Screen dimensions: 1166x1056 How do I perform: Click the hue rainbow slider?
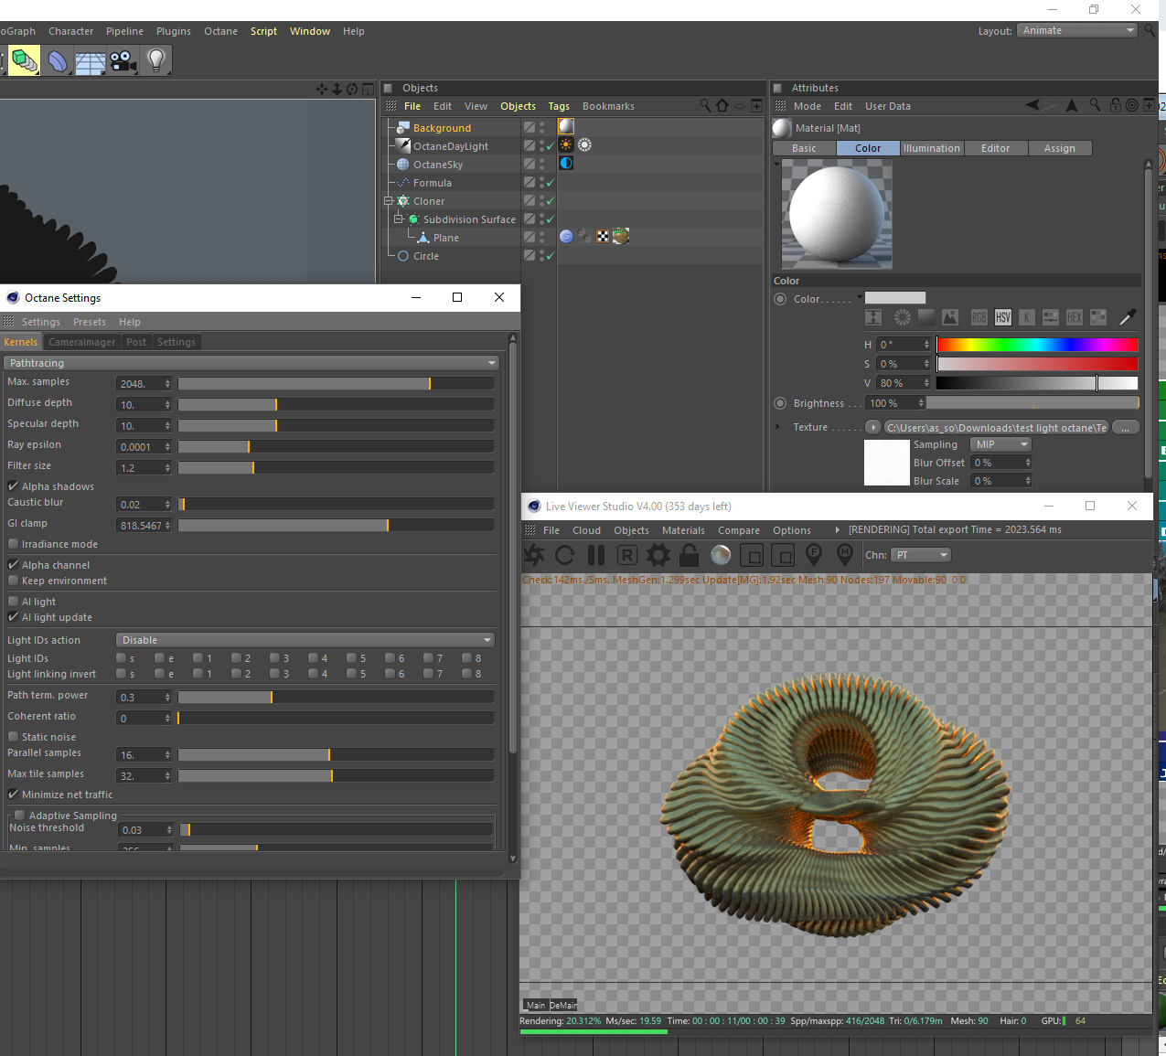pos(1036,345)
